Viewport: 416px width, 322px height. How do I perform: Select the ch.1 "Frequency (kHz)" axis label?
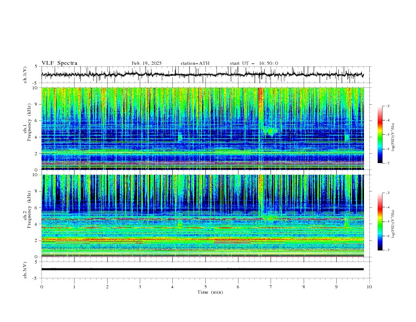[x=29, y=123]
